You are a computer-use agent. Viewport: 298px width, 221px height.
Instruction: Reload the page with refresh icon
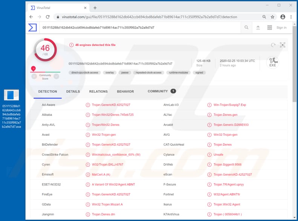tap(48, 17)
